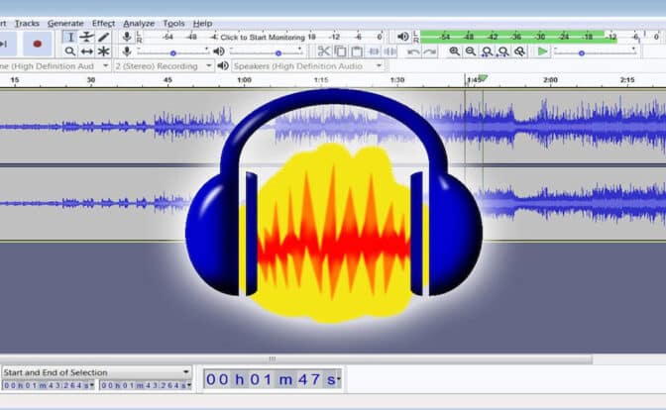Click the horizontal scrollbar below the tracks
The width and height of the screenshot is (666, 410).
pyautogui.click(x=296, y=359)
